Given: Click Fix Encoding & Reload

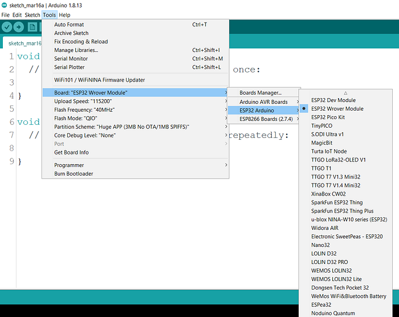Looking at the screenshot, I should (x=136, y=42).
